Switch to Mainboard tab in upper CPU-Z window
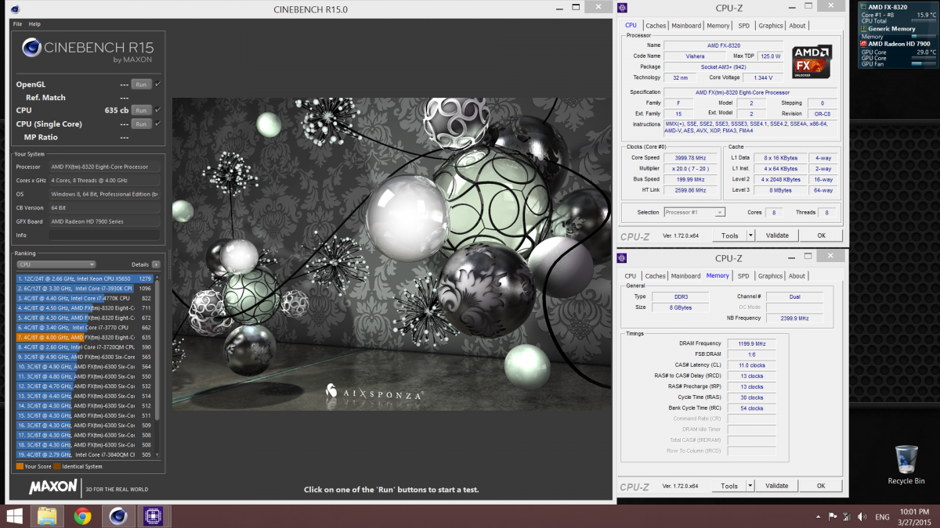The image size is (940, 528). tap(686, 26)
